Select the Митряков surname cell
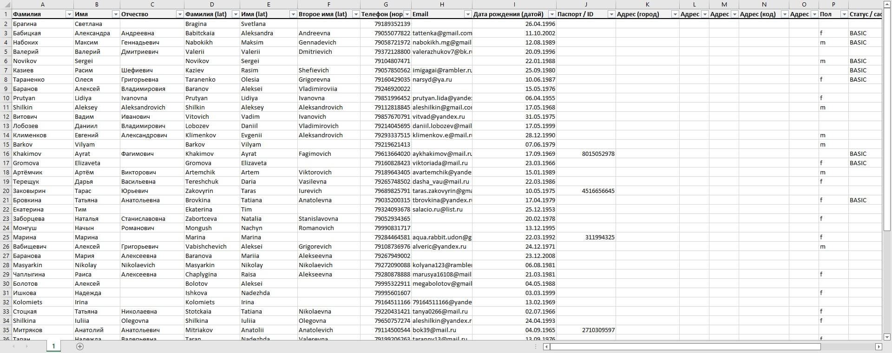Screen dimensions: 892x353 [43, 330]
